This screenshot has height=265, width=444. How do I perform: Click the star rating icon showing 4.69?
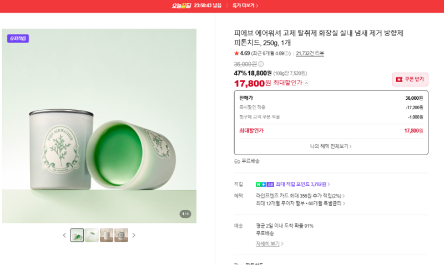coord(236,53)
